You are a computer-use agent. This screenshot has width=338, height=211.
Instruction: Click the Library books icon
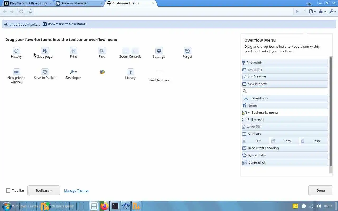(130, 72)
